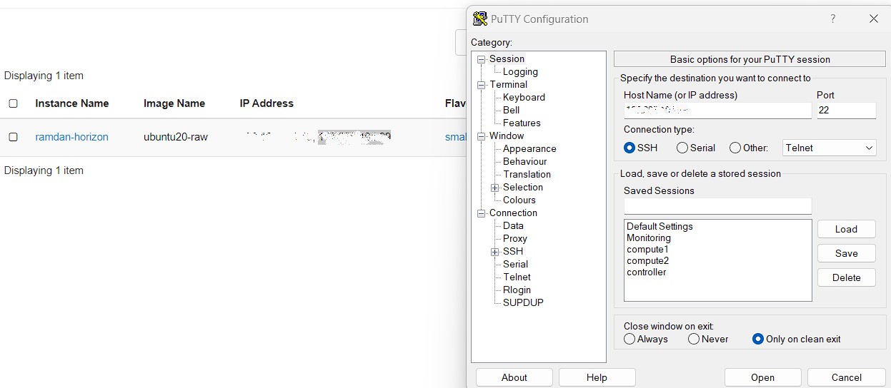Viewport: 891px width, 388px height.
Task: Select the compute1 saved session
Action: pyautogui.click(x=647, y=250)
